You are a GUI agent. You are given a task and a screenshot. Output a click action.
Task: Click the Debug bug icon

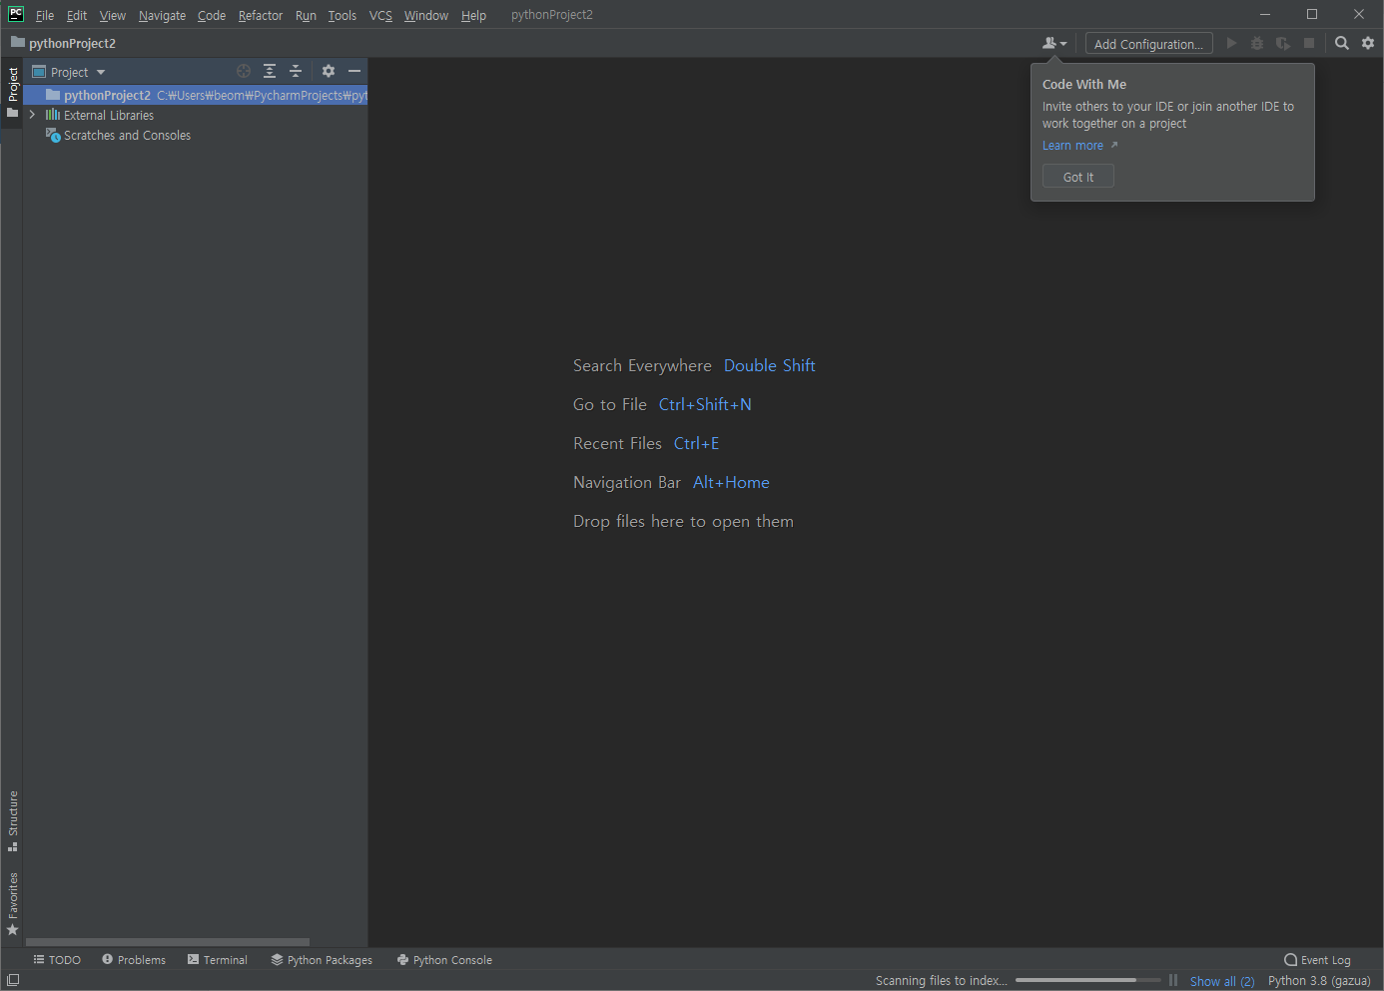click(1257, 43)
